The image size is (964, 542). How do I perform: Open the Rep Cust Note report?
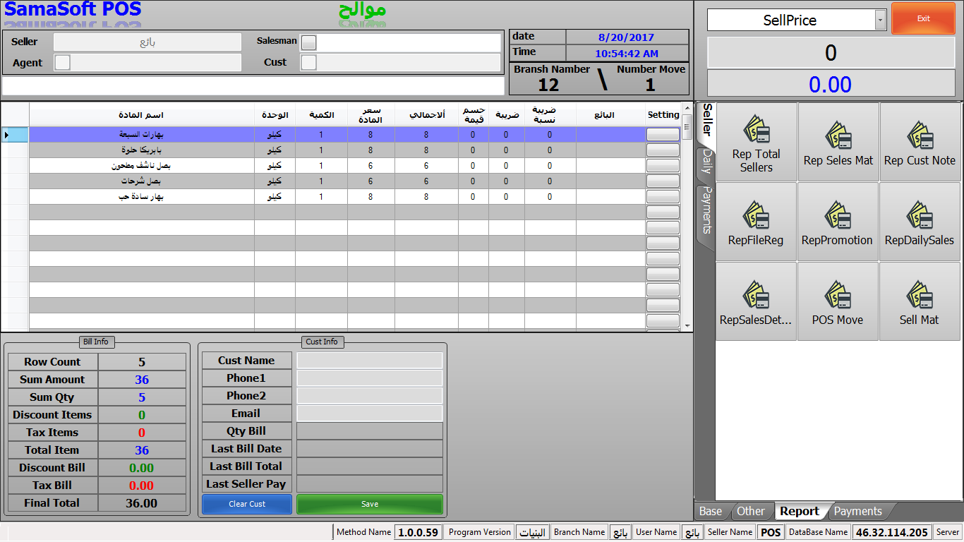click(x=920, y=143)
